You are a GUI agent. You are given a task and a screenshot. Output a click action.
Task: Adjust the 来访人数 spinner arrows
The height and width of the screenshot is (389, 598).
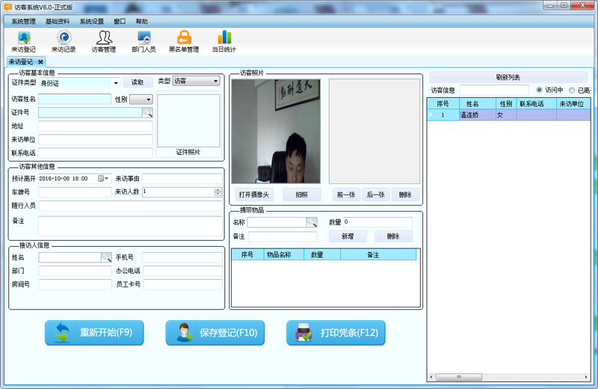point(218,192)
